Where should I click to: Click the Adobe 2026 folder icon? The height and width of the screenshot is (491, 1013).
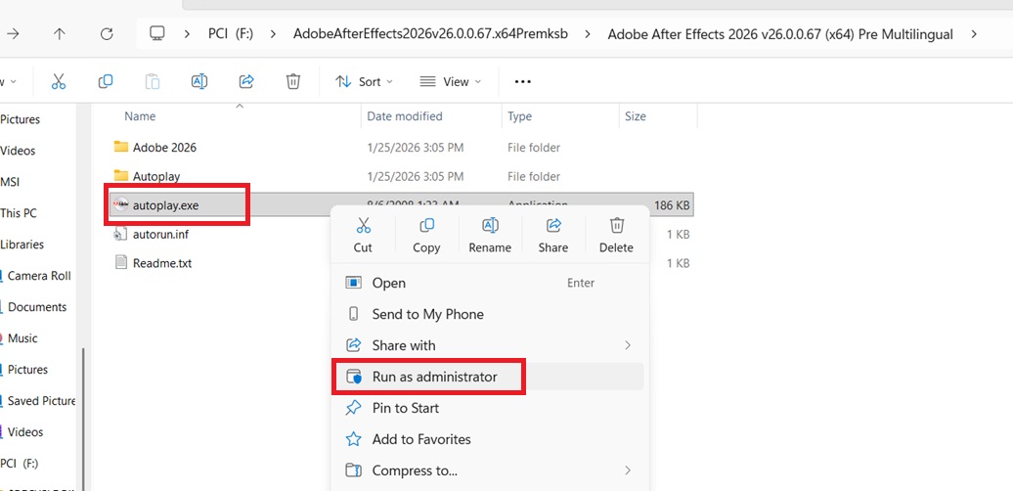point(121,147)
